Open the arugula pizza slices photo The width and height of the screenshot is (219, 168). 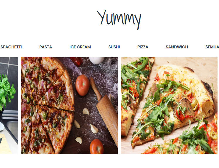point(169,106)
